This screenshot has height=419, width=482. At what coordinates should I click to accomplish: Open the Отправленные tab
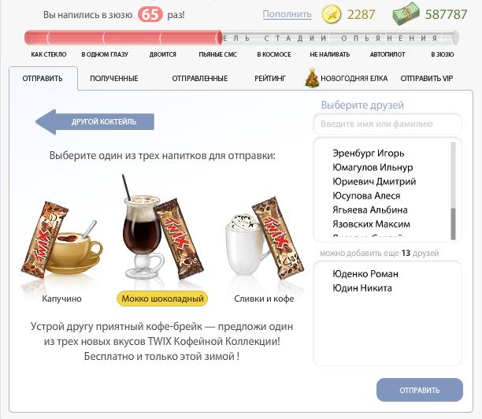(x=200, y=79)
